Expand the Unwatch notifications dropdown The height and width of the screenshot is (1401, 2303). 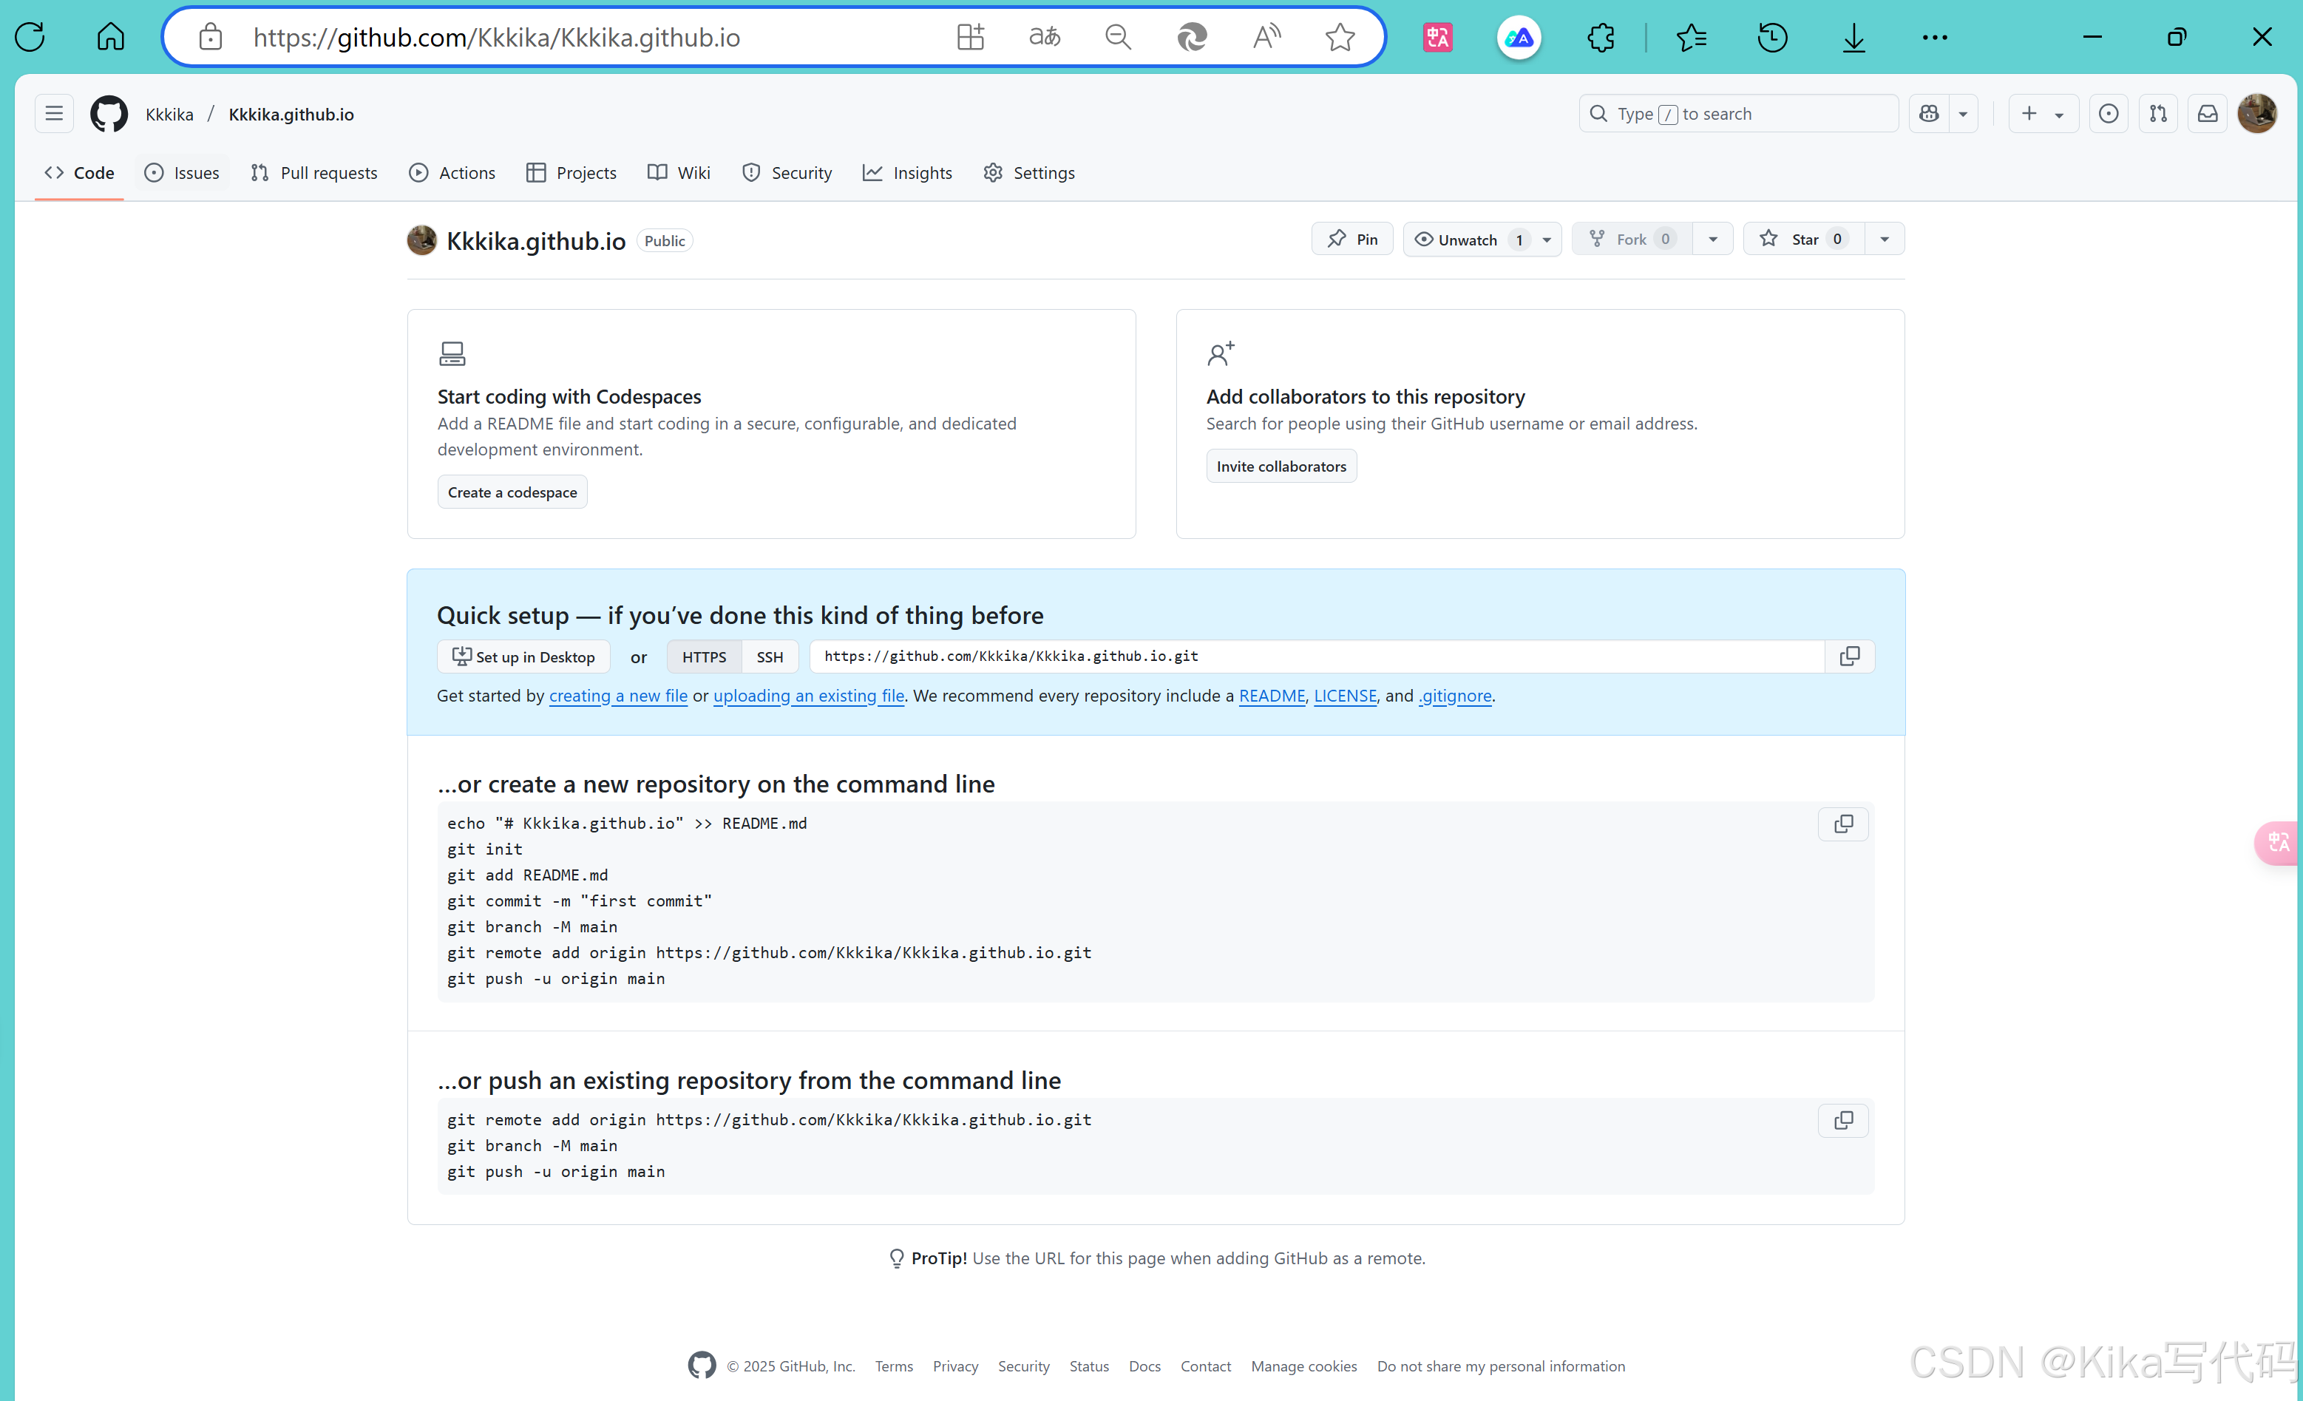tap(1547, 240)
